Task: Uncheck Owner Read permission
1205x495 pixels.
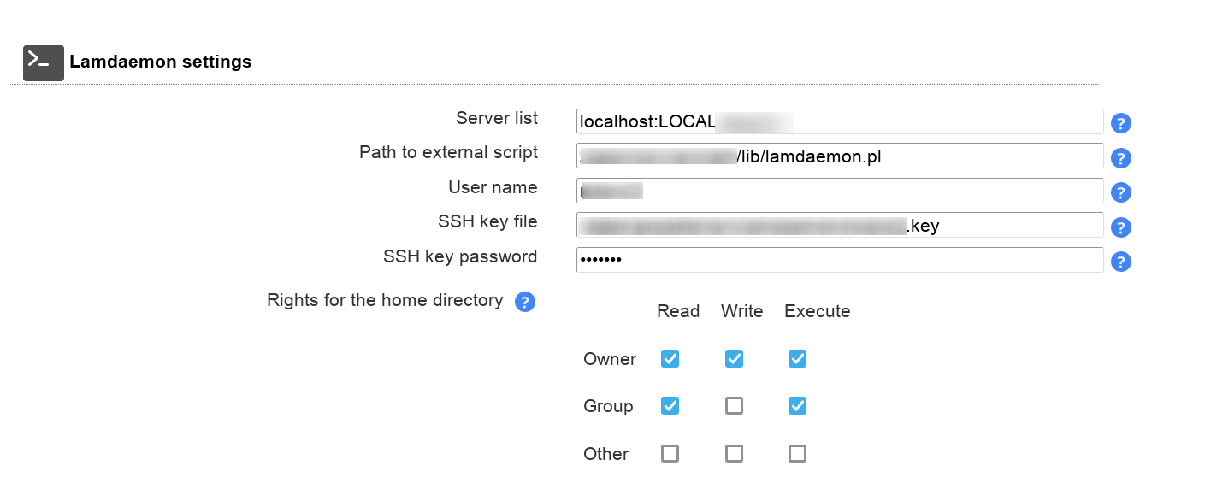Action: click(670, 359)
